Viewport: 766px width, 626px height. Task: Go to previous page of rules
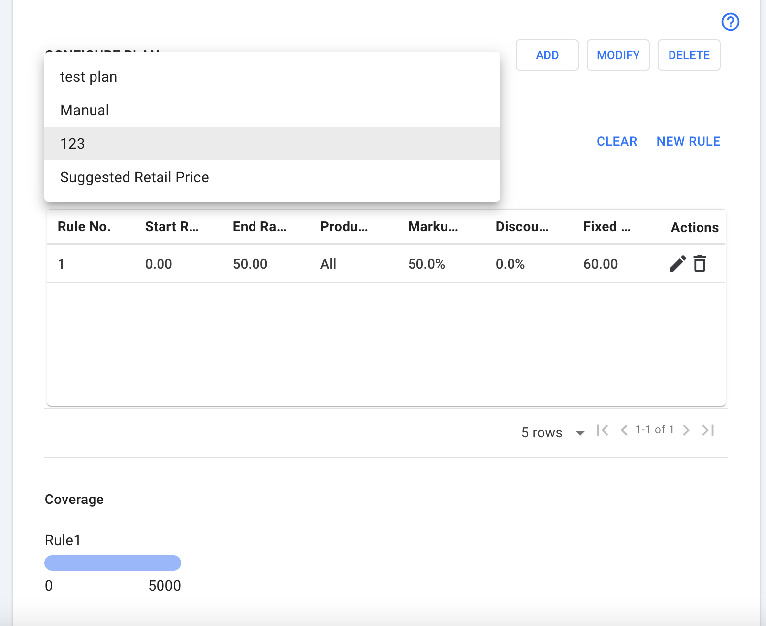coord(624,430)
